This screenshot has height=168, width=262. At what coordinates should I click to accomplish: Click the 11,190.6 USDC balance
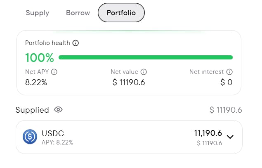pyautogui.click(x=208, y=133)
